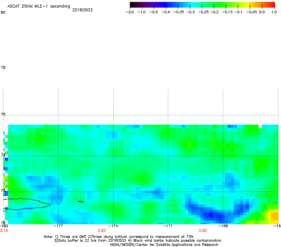Click the 74 latitude axis label

tap(3, 154)
